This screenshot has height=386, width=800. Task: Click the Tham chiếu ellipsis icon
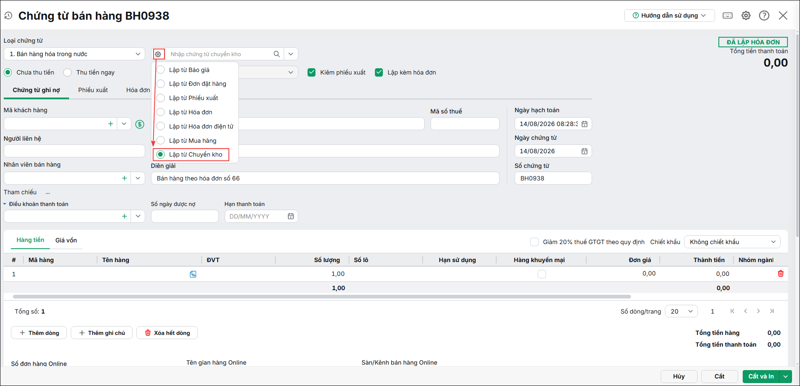(x=48, y=193)
